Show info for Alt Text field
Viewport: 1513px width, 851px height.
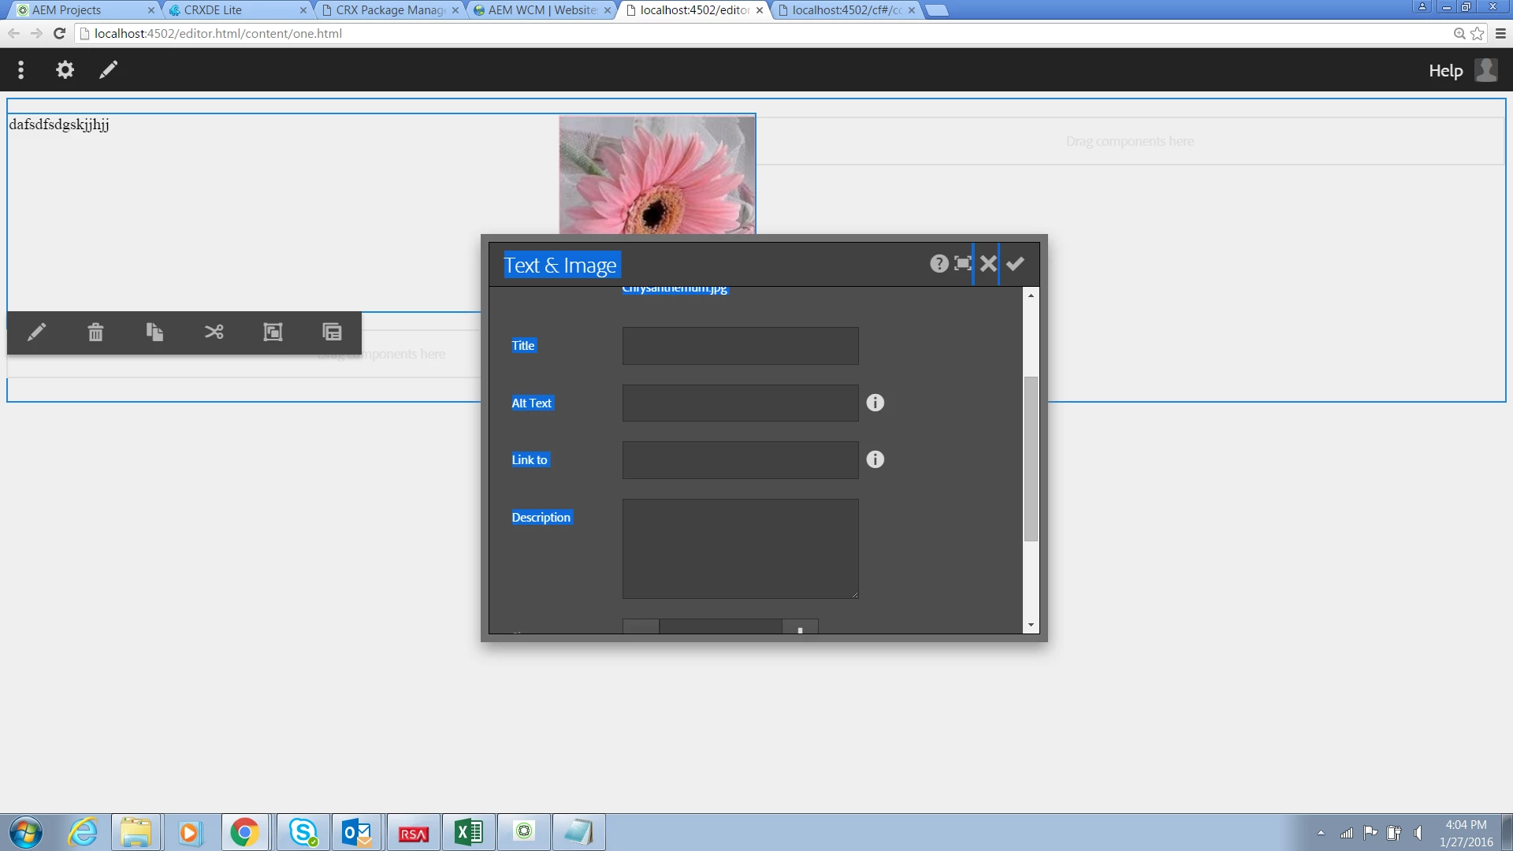pyautogui.click(x=875, y=403)
